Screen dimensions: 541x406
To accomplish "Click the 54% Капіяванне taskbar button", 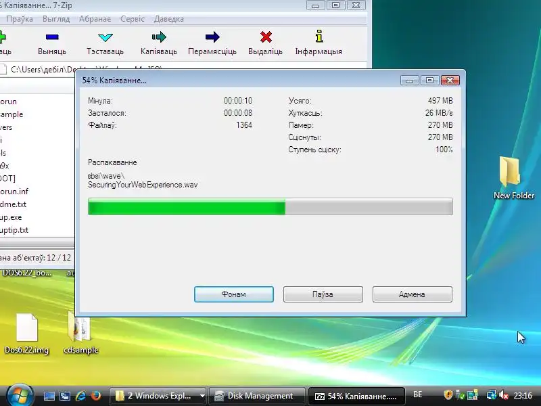I will tap(356, 396).
